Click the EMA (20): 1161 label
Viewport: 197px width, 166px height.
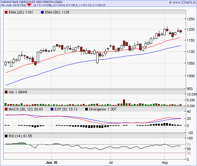[21, 12]
